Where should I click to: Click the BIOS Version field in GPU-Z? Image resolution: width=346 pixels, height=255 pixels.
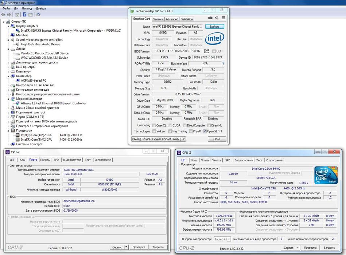178,51
